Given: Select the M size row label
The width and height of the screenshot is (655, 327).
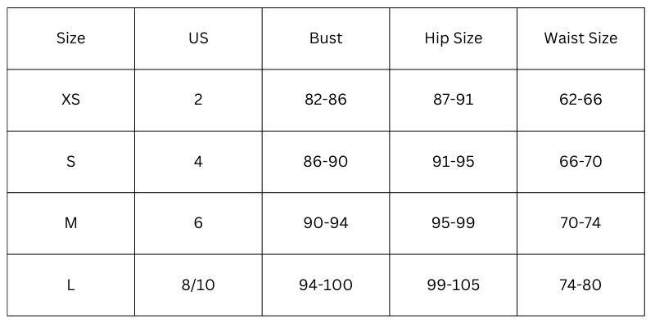Looking at the screenshot, I should pos(71,223).
